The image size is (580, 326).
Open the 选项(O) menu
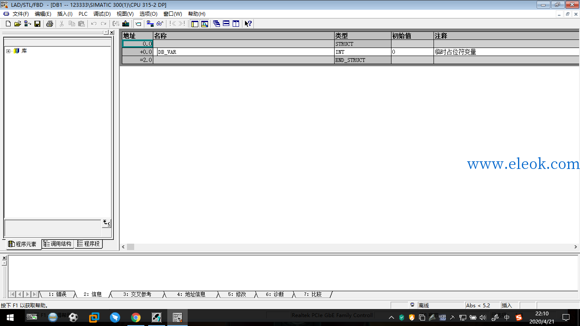(148, 14)
